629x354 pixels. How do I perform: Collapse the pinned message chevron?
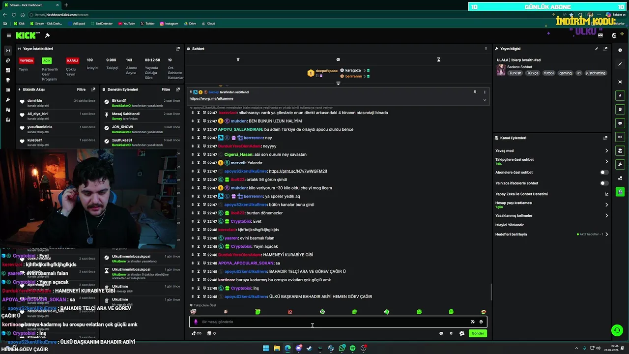point(485,100)
